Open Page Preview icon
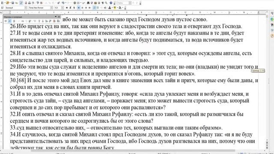Image resolution: width=274 pixels, height=154 pixels. (33, 3)
